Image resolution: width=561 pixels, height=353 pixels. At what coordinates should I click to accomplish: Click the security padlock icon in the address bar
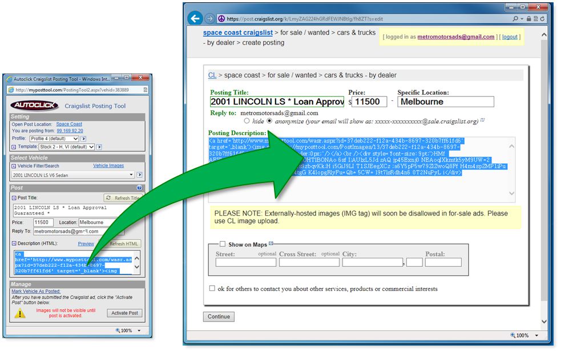click(x=529, y=19)
